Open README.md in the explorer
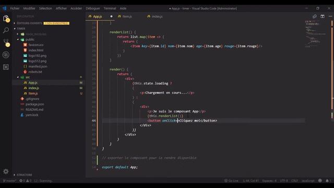The height and width of the screenshot is (188, 334). pyautogui.click(x=34, y=110)
